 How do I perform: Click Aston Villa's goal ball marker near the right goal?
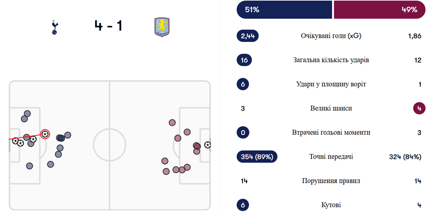coord(208,145)
